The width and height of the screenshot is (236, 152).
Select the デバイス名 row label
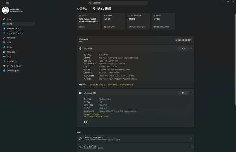[87, 55]
